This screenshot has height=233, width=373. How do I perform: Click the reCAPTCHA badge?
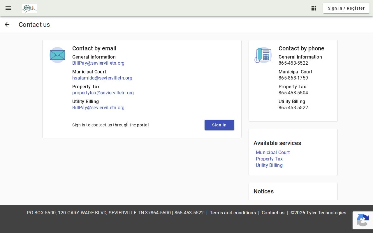[363, 220]
